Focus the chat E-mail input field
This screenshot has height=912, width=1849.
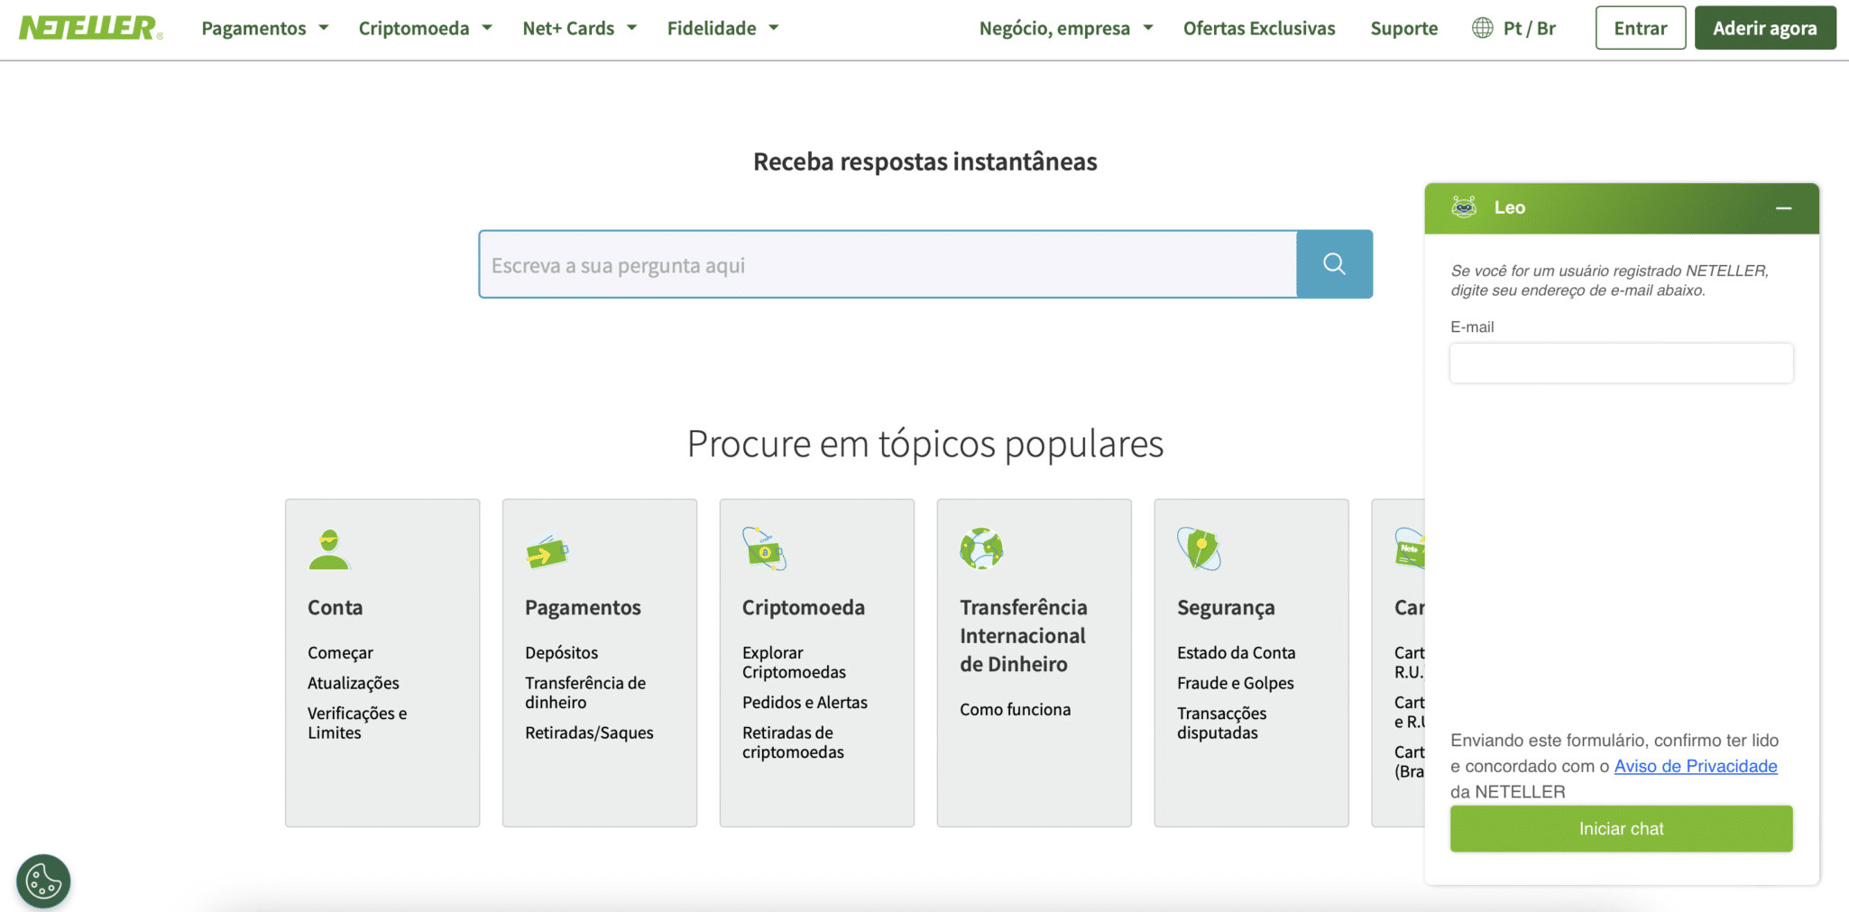click(1621, 364)
